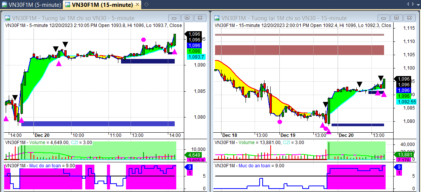The height and width of the screenshot is (192, 421).
Task: Click the green 13,881 volume value label
Action: 404,154
